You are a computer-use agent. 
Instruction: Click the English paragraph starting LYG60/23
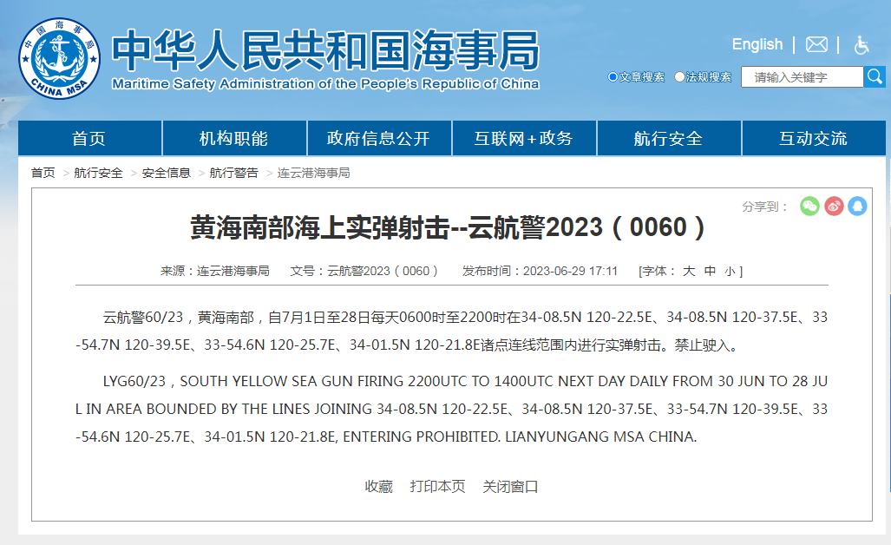(x=452, y=409)
